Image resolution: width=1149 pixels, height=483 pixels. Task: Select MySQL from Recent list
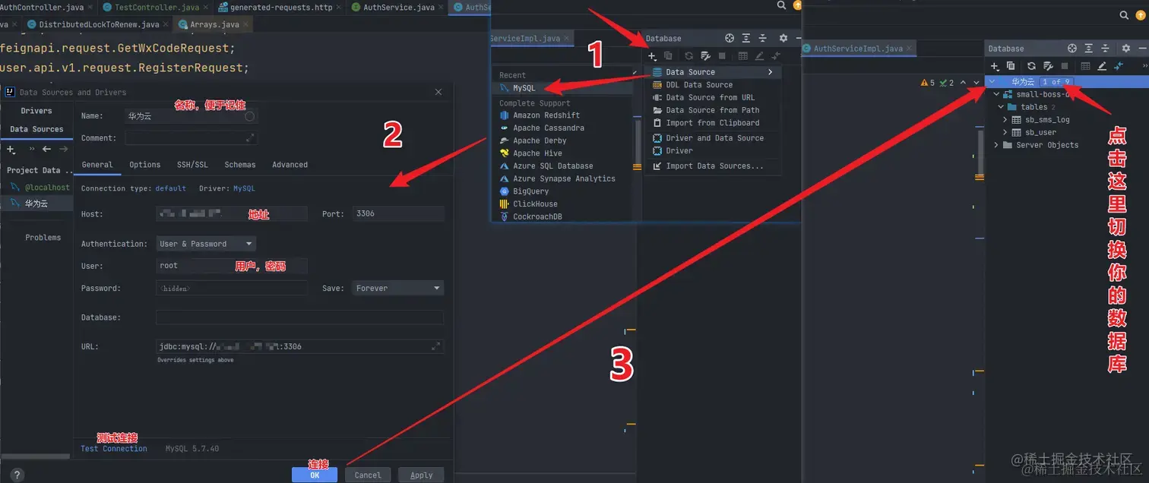[x=562, y=88]
